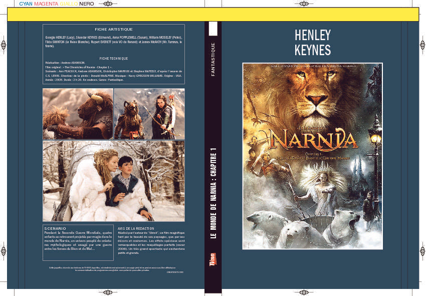Image resolution: width=426 pixels, height=296 pixels.
Task: Click the cast list paragraph starting Georgie HENLEY
Action: click(x=114, y=42)
